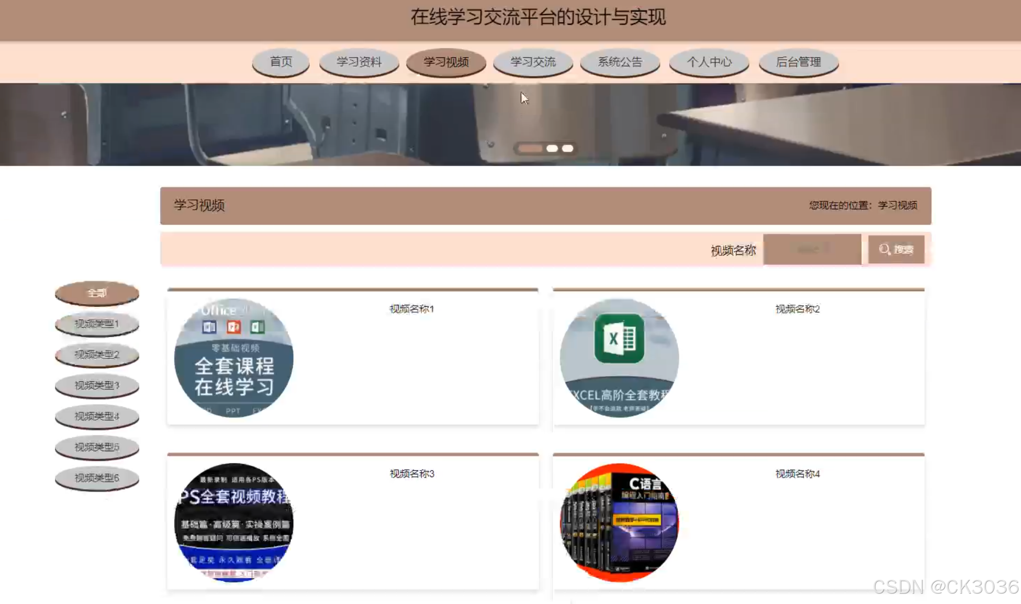Image resolution: width=1021 pixels, height=604 pixels.
Task: Open the C语言 programming video thumbnail
Action: (x=619, y=522)
